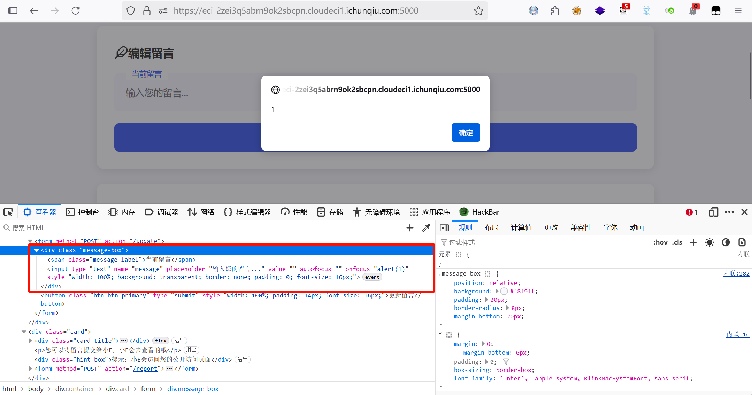This screenshot has width=752, height=395.
Task: Collapse the div class message-box node
Action: (x=37, y=250)
